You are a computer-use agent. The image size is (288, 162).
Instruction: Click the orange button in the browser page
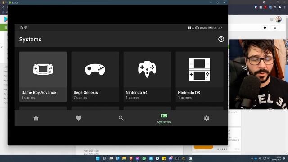tap(203, 147)
